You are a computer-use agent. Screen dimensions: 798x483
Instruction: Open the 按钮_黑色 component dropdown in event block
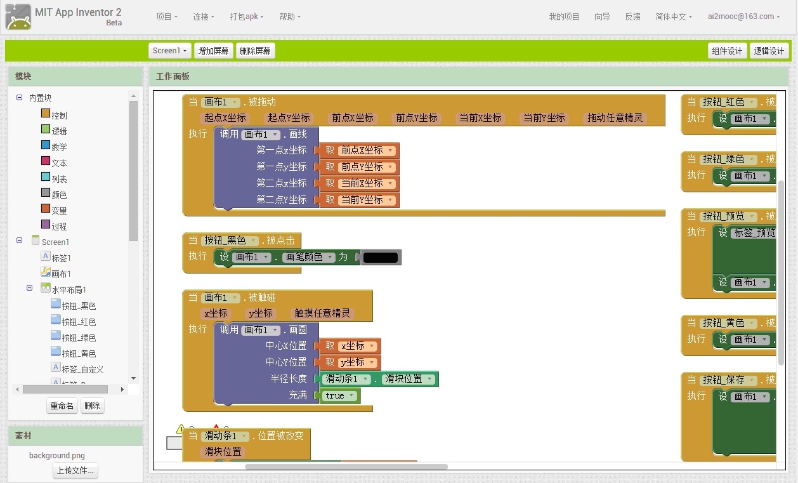(x=231, y=241)
